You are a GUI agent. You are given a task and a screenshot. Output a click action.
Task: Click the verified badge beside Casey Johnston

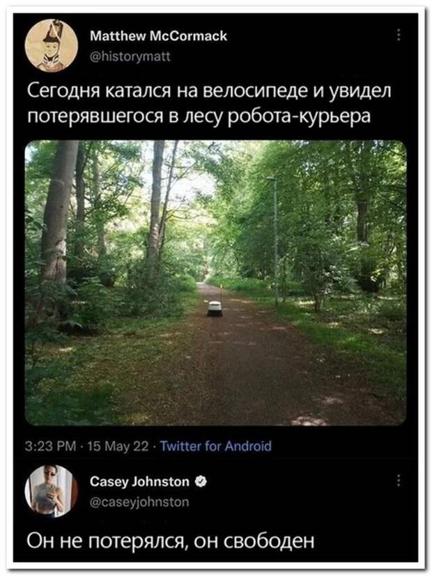pos(201,481)
